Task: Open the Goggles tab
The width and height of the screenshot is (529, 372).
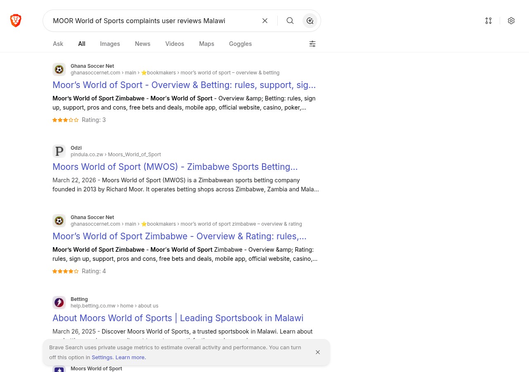Action: pos(241,44)
